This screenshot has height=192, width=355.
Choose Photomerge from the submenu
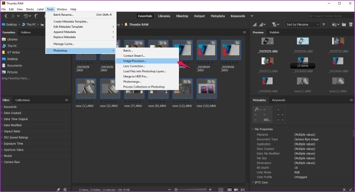[x=147, y=82]
